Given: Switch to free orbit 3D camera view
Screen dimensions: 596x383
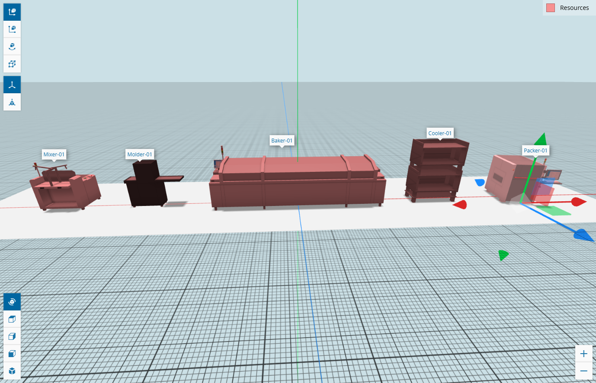Looking at the screenshot, I should point(12,302).
